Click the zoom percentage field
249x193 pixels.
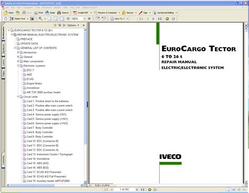pyautogui.click(x=77, y=19)
